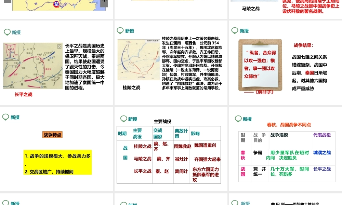Click the speech bubble icon on the 战争结果 slide

click(x=235, y=31)
